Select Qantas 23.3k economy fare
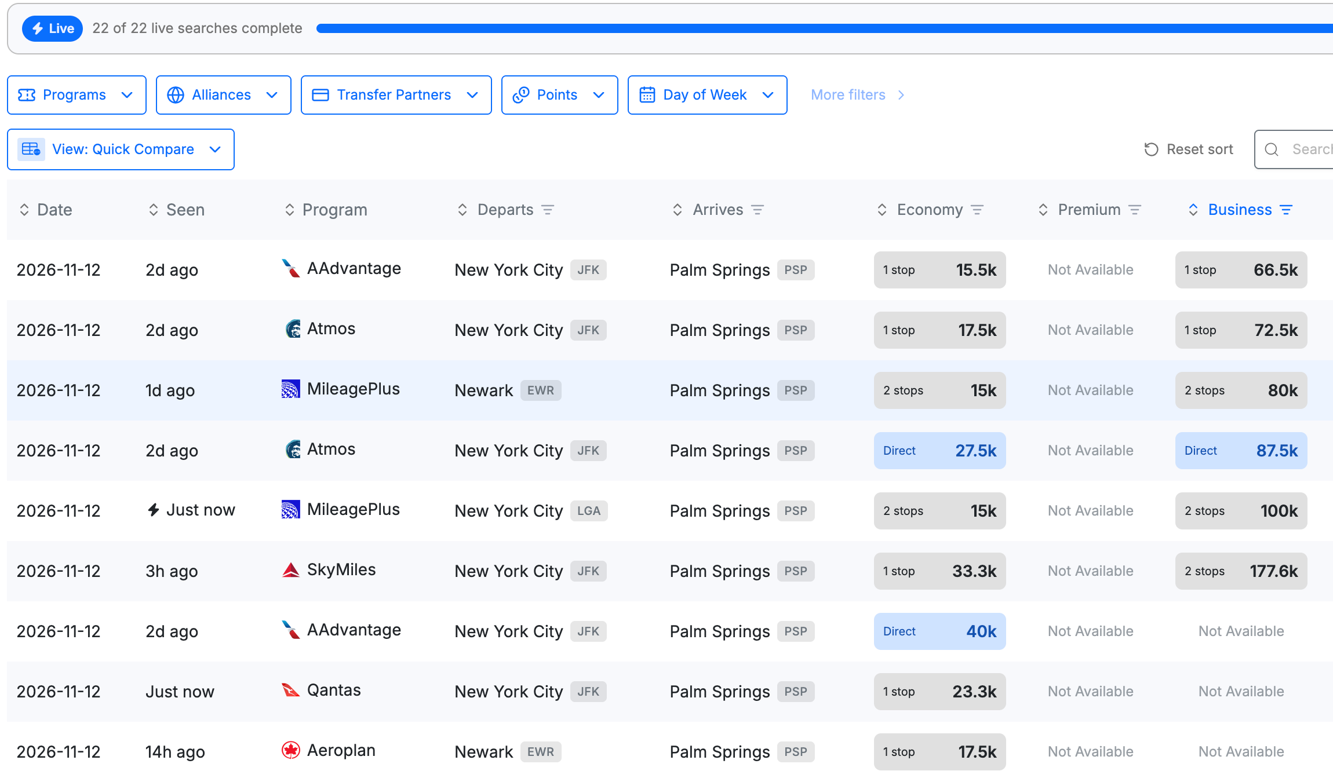1333x782 pixels. click(x=940, y=692)
